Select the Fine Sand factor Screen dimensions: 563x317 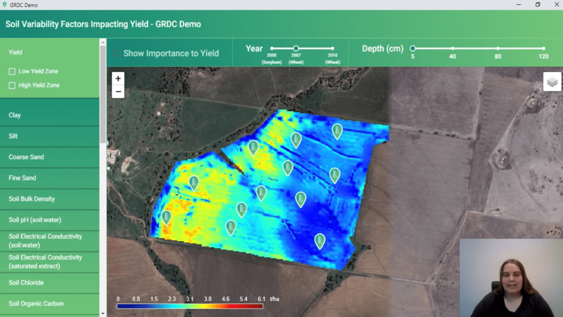coord(49,178)
